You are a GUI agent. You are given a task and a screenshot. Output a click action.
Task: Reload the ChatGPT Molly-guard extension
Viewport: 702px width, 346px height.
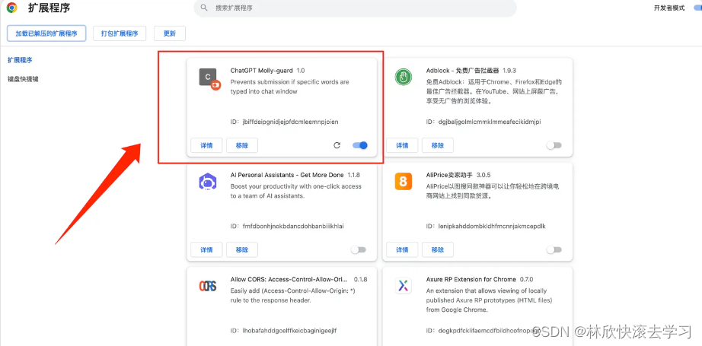click(337, 145)
